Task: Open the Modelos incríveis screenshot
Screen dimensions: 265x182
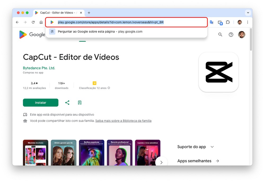Action: click(36, 153)
